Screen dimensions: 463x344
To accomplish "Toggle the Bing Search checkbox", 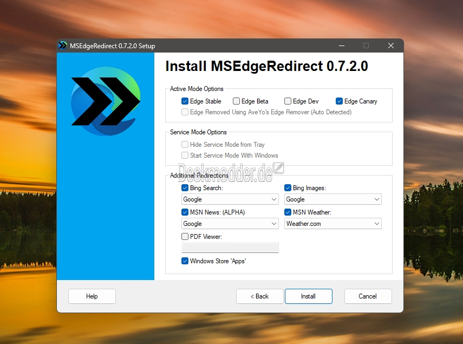I will click(185, 188).
